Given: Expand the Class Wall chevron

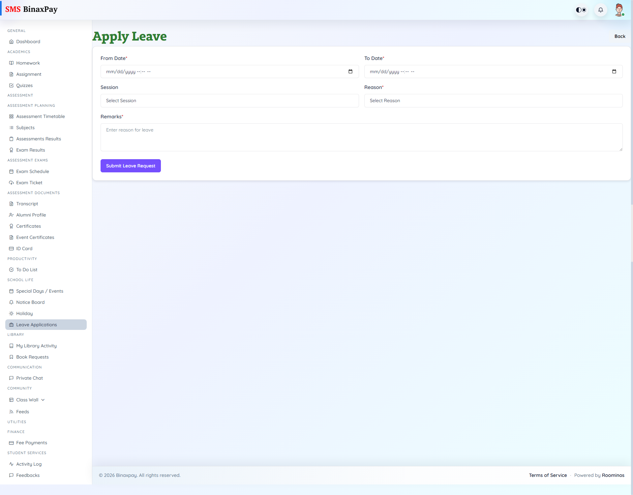Looking at the screenshot, I should pyautogui.click(x=43, y=400).
